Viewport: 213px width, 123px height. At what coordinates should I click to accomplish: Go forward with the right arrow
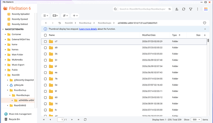(x=53, y=23)
